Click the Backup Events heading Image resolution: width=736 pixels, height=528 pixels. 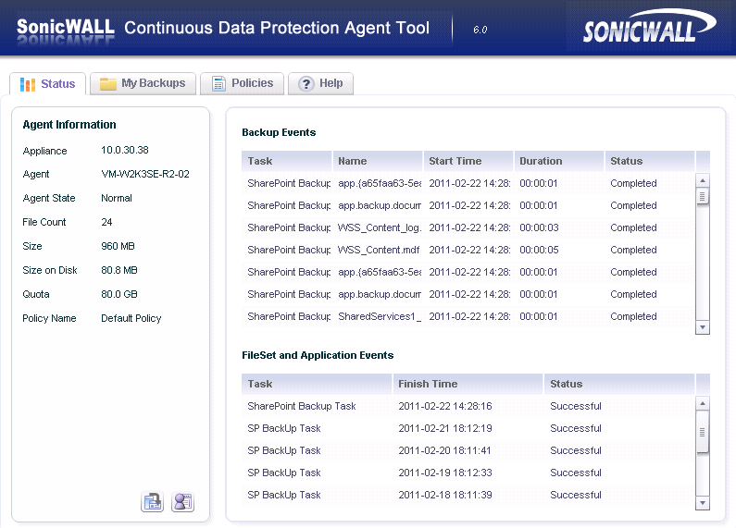click(279, 132)
